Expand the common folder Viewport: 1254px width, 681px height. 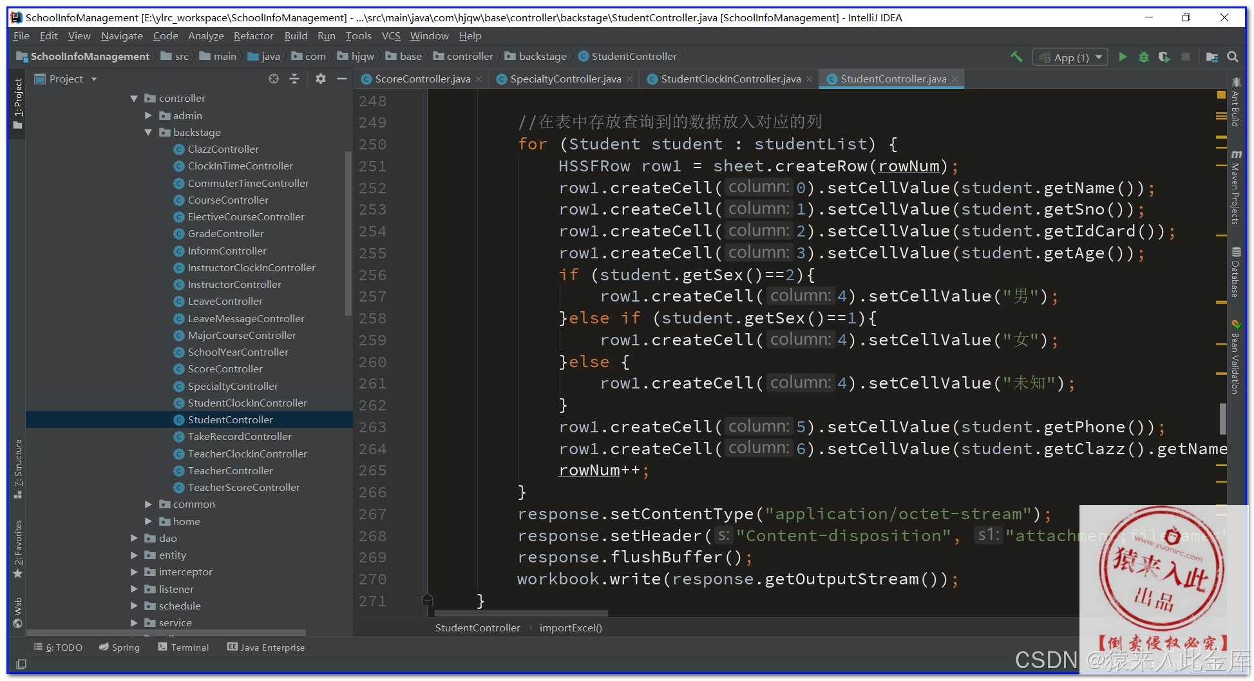click(148, 504)
